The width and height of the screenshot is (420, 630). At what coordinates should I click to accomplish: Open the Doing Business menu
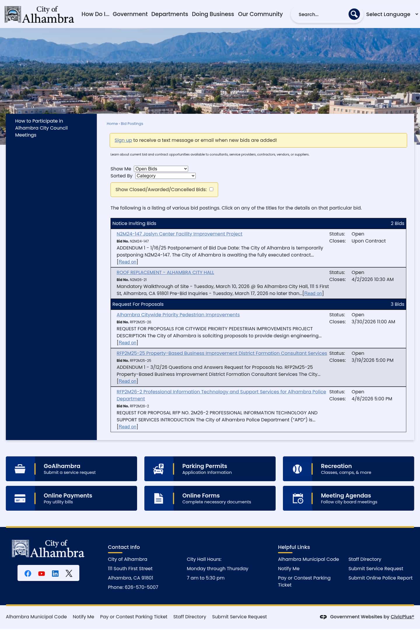[x=213, y=14]
